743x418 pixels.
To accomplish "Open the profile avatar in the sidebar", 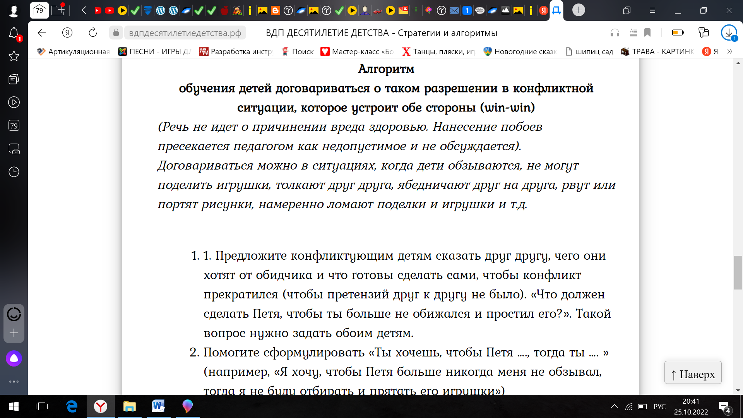I will [x=14, y=11].
